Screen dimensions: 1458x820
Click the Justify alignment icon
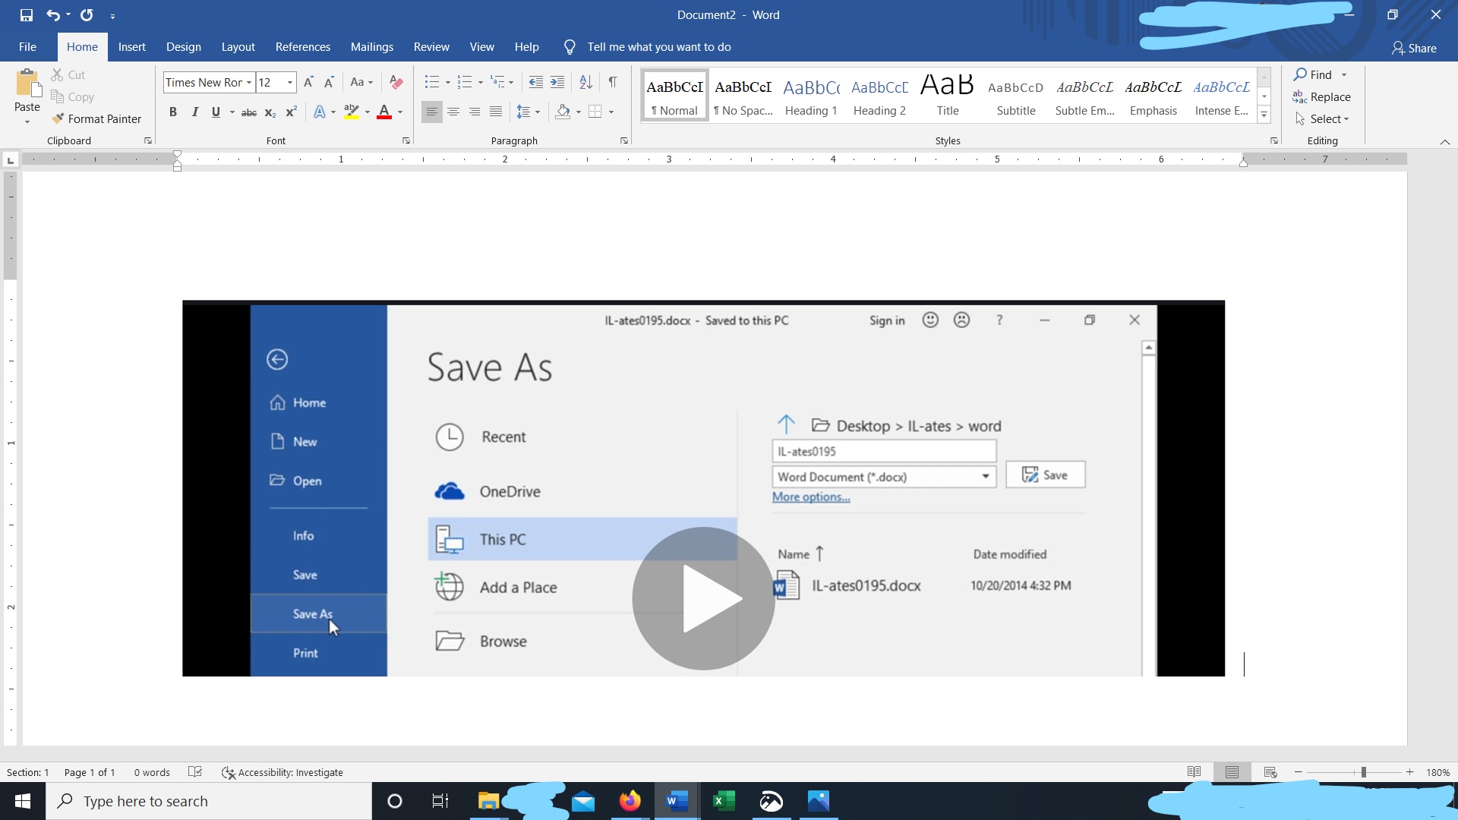(x=496, y=112)
